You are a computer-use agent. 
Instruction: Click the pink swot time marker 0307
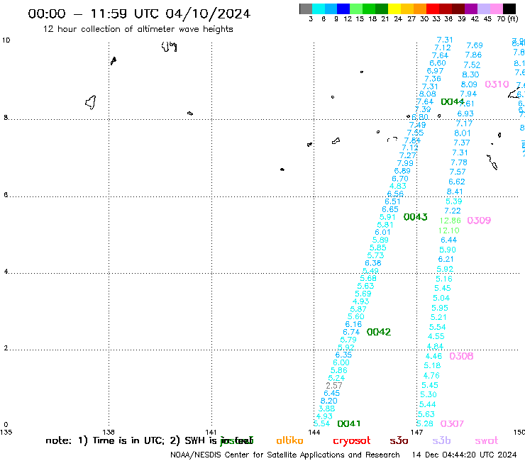pyautogui.click(x=452, y=424)
